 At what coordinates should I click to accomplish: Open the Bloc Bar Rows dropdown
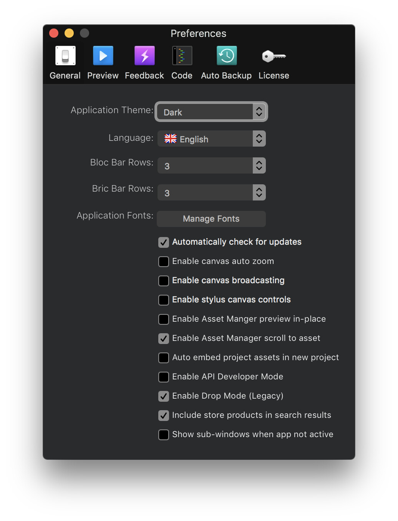pyautogui.click(x=211, y=166)
